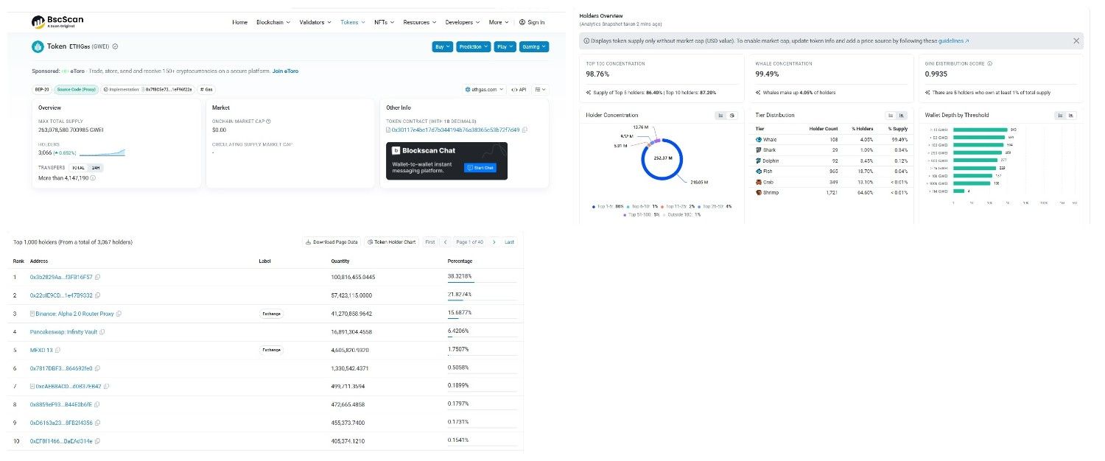Click the Crab tier icon
This screenshot has width=1105, height=461.
click(759, 182)
